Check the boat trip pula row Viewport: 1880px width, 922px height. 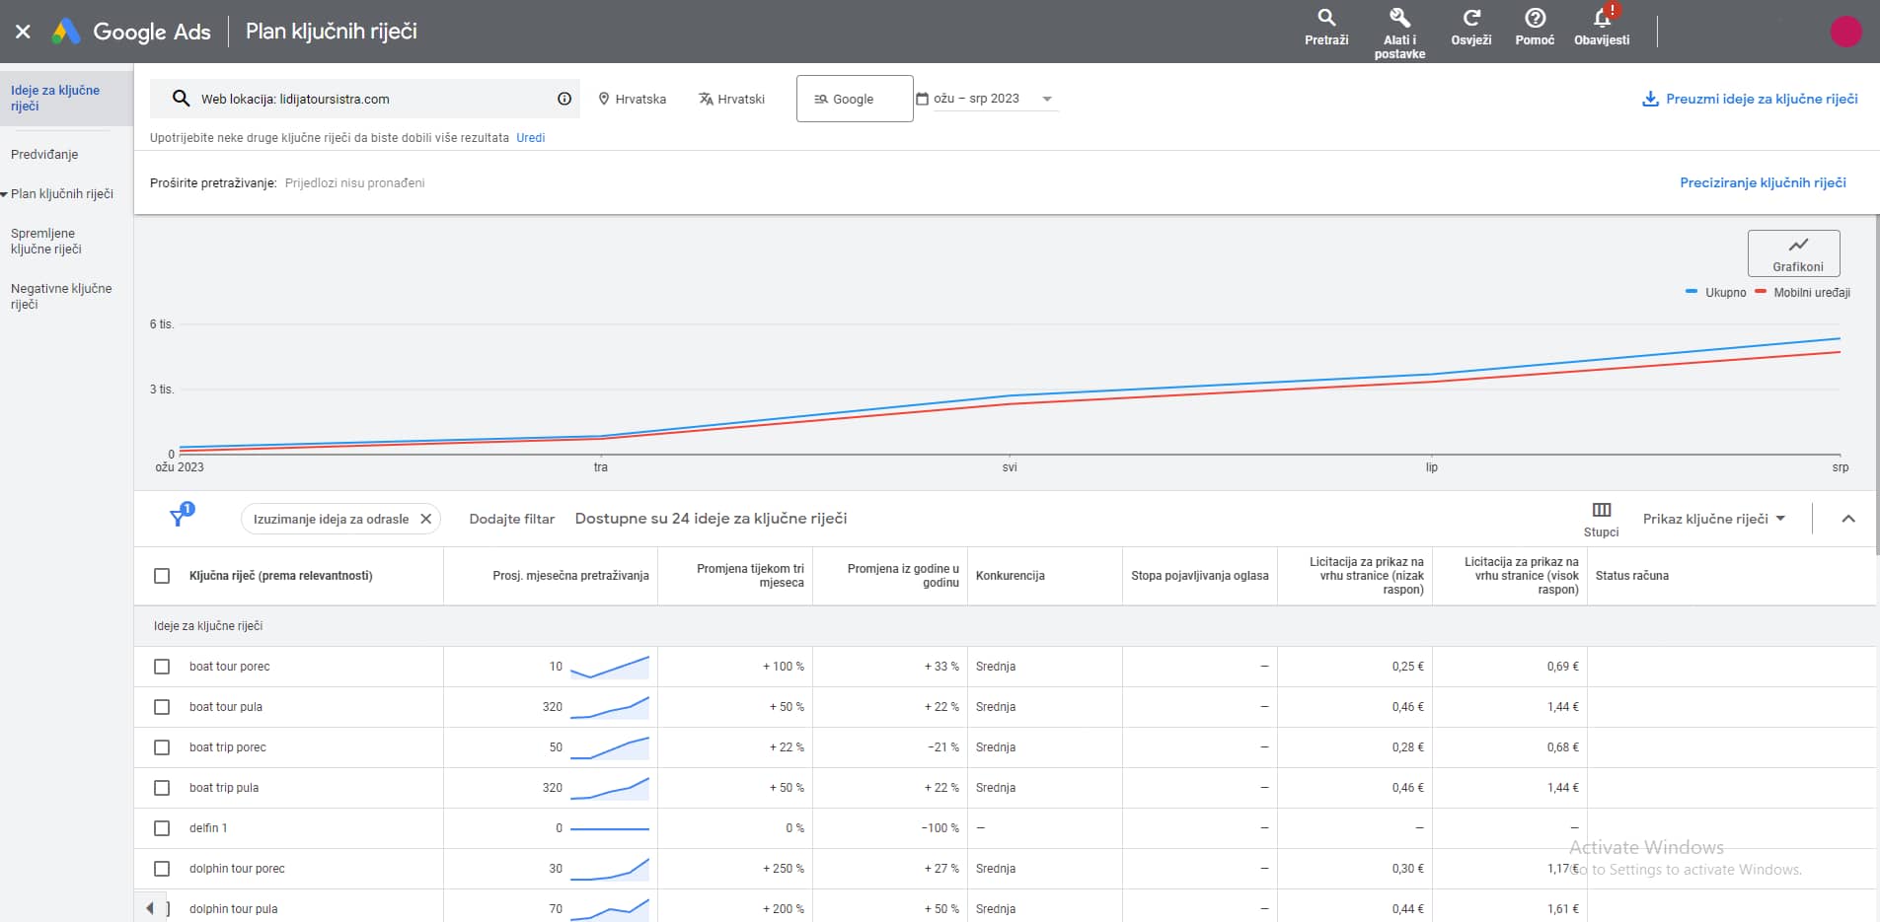coord(162,788)
